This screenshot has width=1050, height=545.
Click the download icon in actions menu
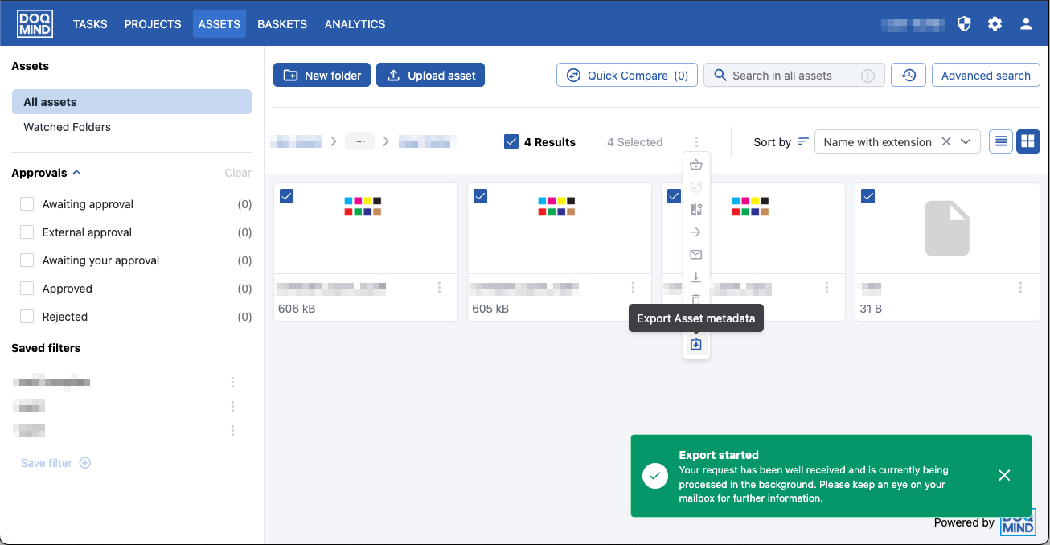(x=696, y=277)
